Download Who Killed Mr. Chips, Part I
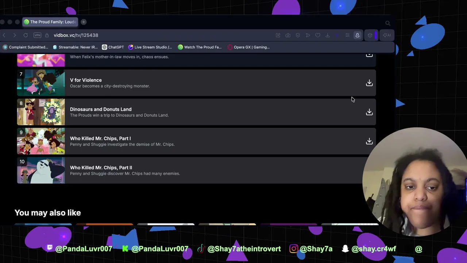The height and width of the screenshot is (263, 467). tap(369, 141)
